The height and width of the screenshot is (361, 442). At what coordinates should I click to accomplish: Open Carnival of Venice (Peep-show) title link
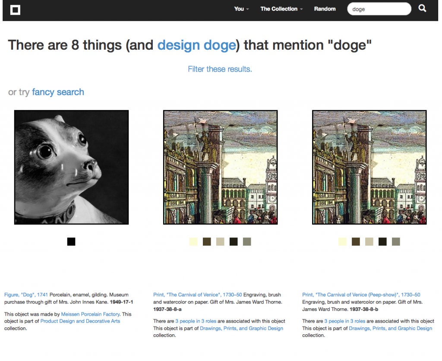pos(361,295)
